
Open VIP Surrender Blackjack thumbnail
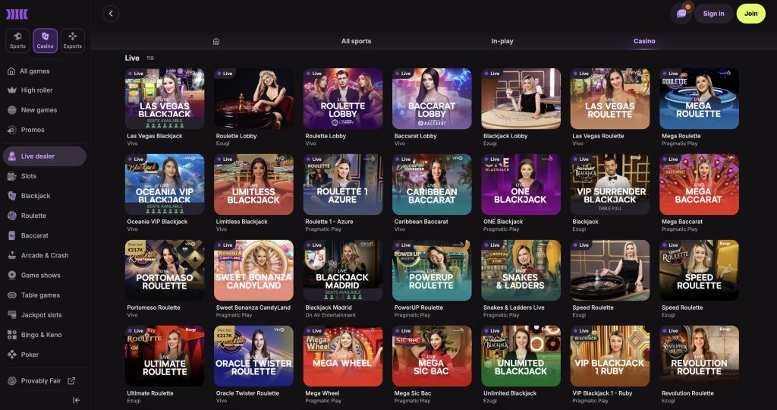point(610,184)
